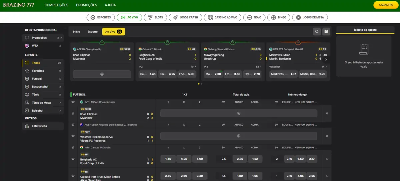Bet 1.37 on Markovits, Milan
Viewport: 400px width, 181px height.
click(x=283, y=74)
